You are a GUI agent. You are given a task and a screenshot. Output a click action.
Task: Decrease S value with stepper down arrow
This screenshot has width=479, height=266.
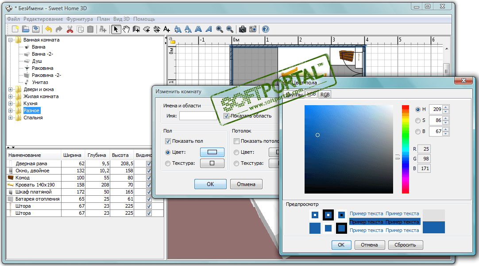(x=446, y=123)
